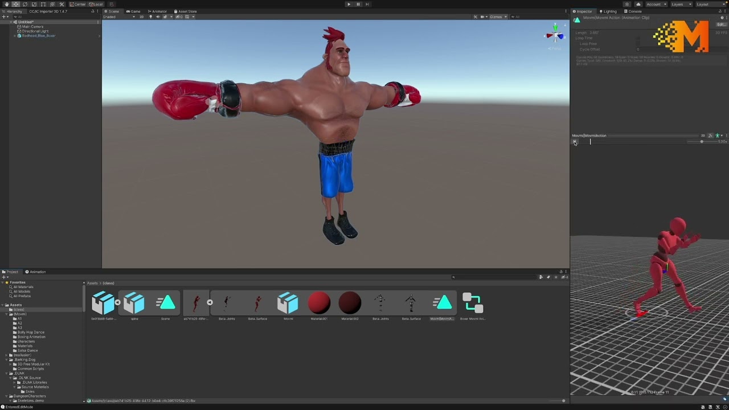Screen dimensions: 729x410
Task: Switch to the Project tab
Action: [10, 272]
